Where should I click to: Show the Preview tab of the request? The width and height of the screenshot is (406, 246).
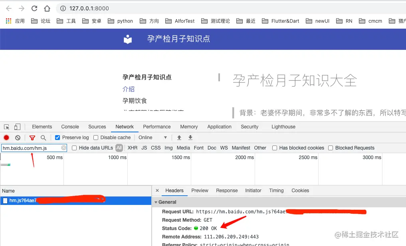(x=200, y=191)
